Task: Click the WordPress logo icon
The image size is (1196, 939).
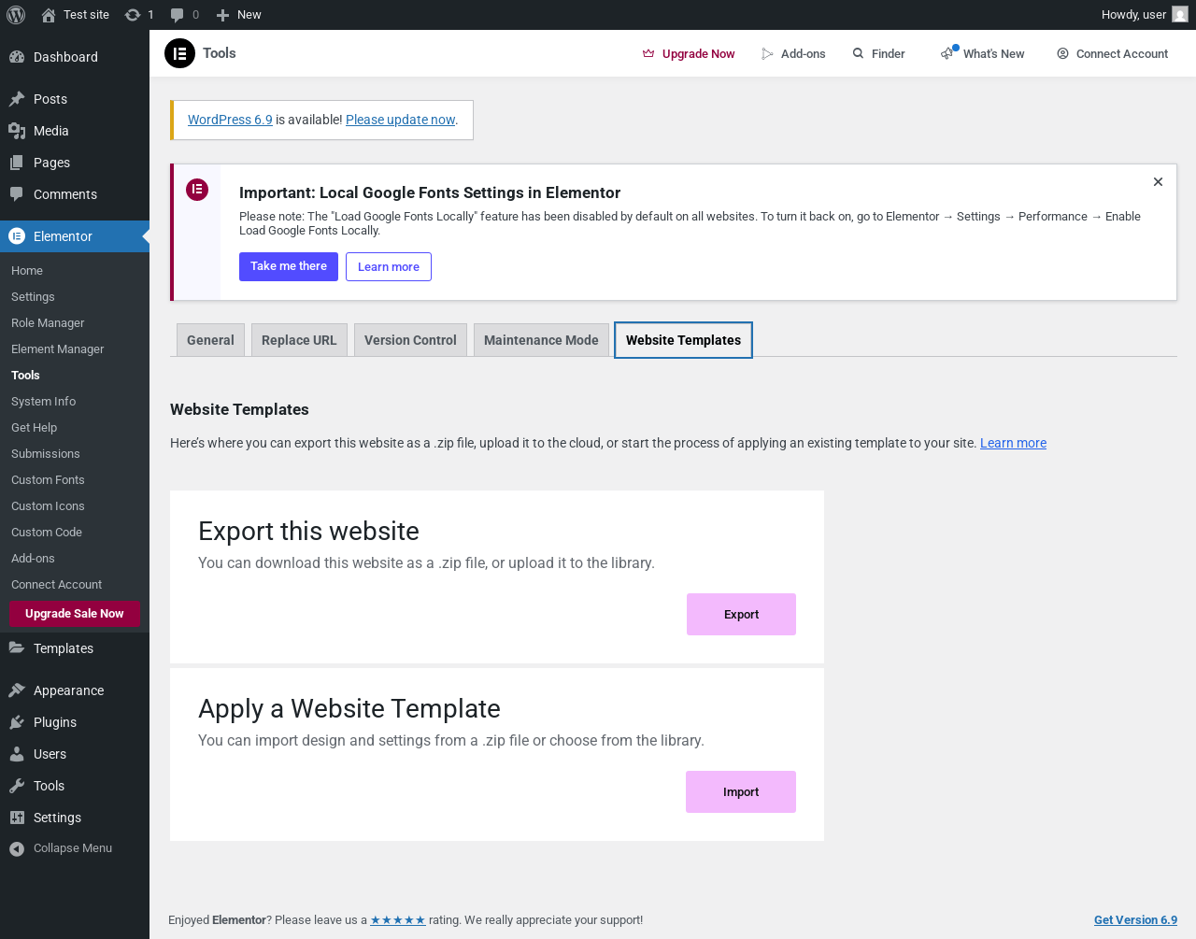Action: pos(16,15)
